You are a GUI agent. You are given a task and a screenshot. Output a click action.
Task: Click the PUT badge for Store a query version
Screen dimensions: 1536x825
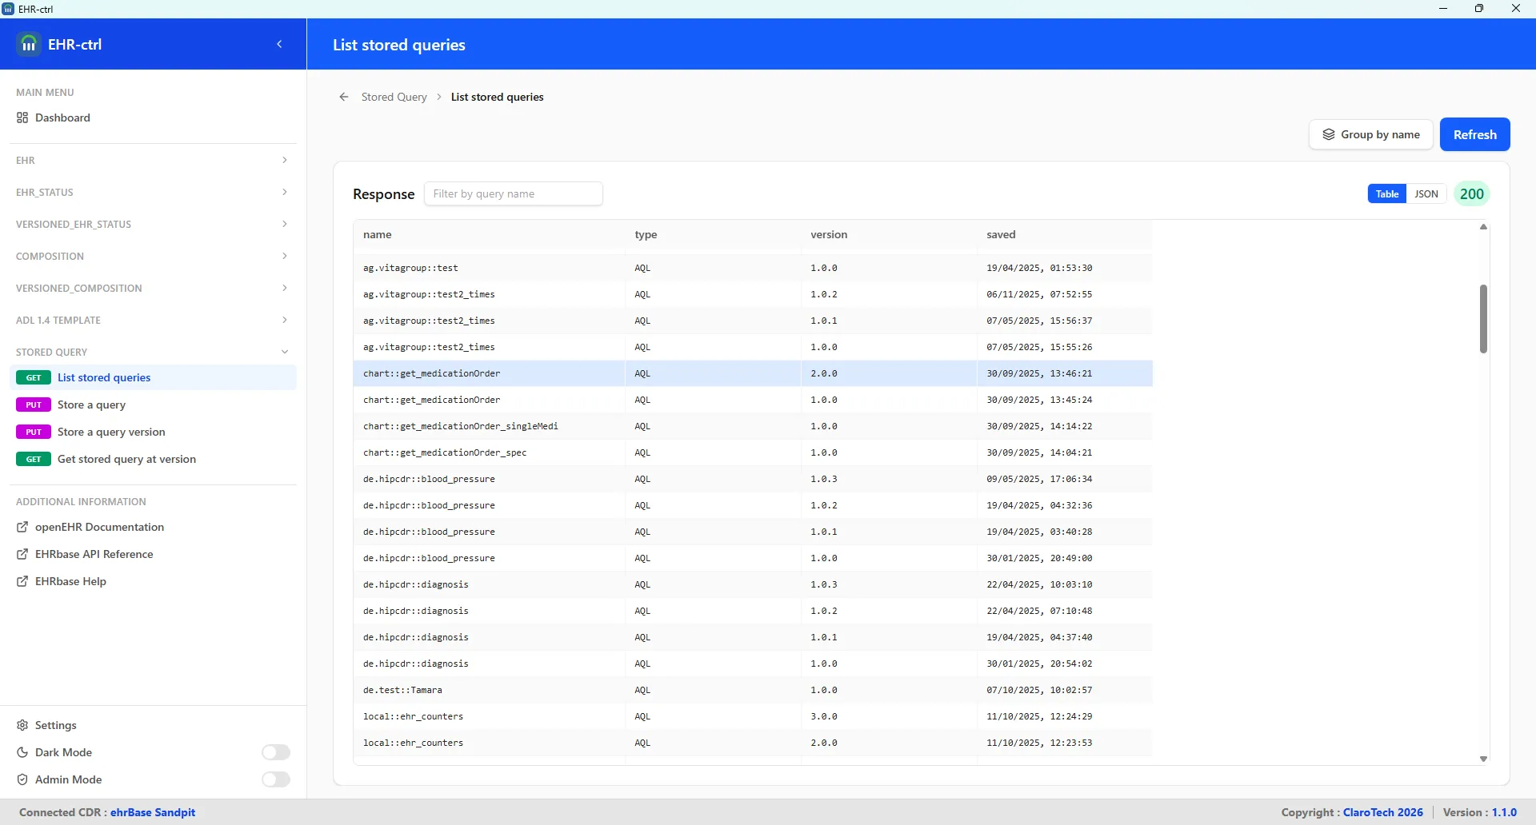tap(34, 432)
